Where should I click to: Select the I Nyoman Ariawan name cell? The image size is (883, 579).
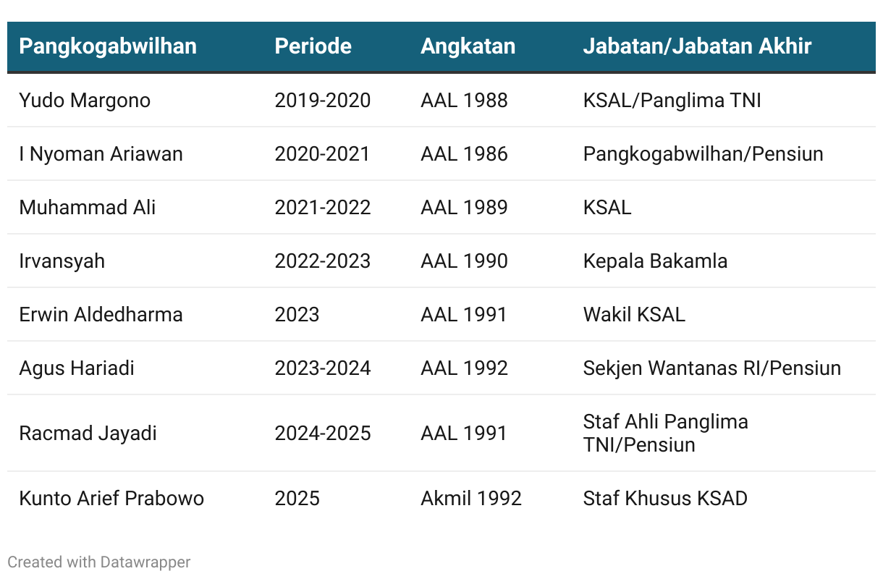coord(101,154)
